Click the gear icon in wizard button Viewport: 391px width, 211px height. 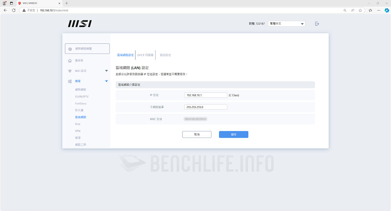click(x=70, y=49)
